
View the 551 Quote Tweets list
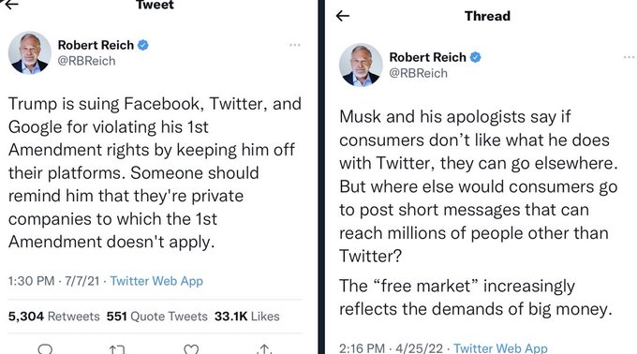[x=156, y=317]
